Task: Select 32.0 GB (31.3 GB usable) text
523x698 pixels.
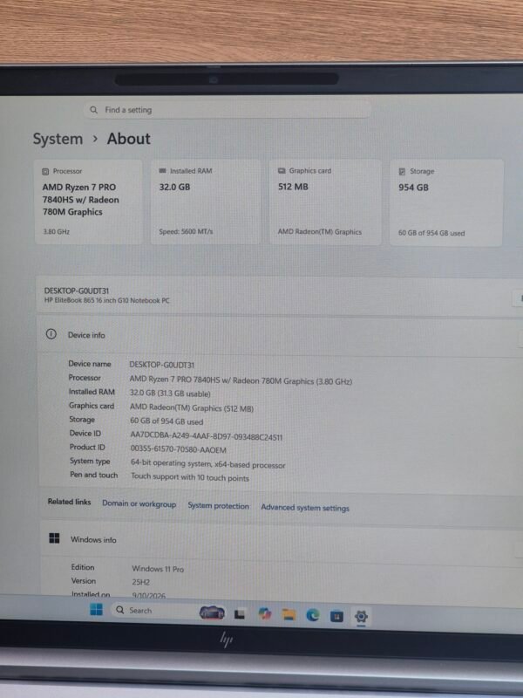Action: click(170, 393)
